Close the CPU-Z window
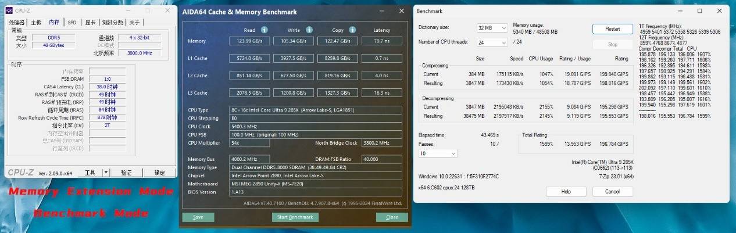Image resolution: width=736 pixels, height=233 pixels. 166,10
